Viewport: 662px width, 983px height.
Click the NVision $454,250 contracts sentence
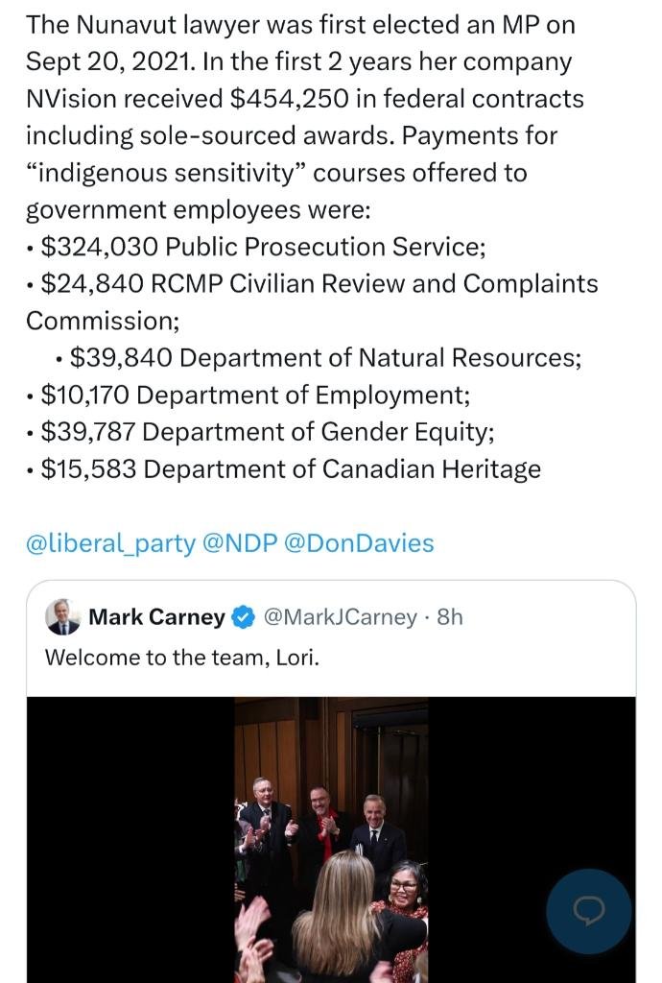(304, 99)
